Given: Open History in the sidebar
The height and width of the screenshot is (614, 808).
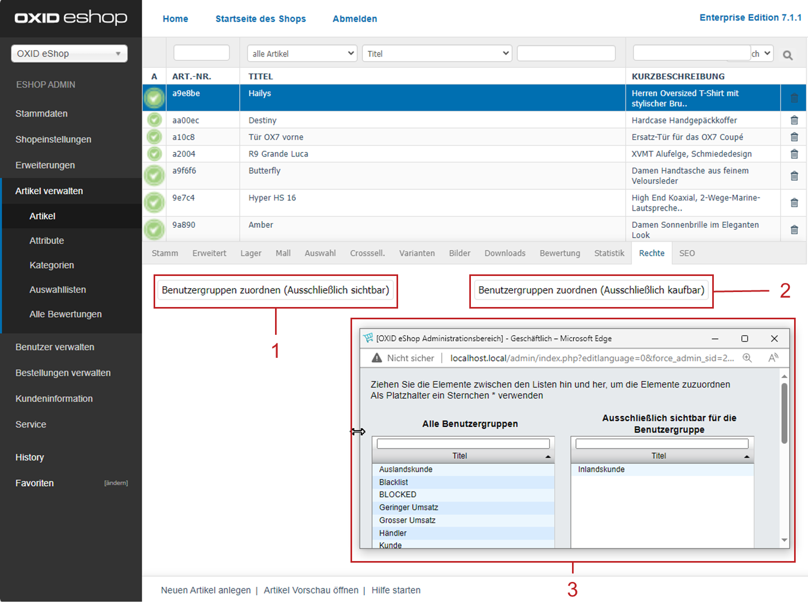Looking at the screenshot, I should (30, 457).
